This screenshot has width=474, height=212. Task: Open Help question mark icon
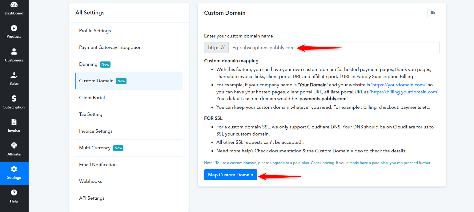[x=14, y=193]
